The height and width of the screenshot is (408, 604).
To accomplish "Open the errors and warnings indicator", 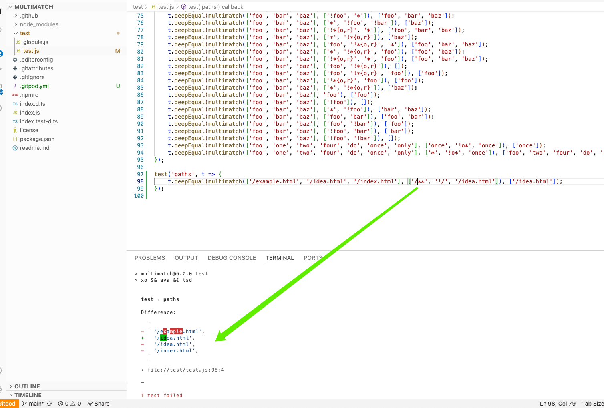I will [69, 403].
